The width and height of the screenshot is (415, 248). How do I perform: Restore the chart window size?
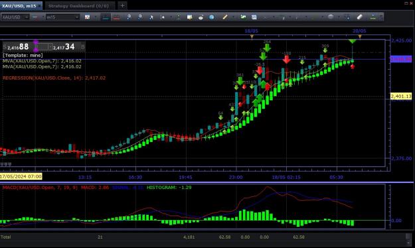point(406,3)
